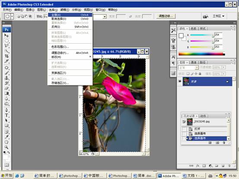Toggle lock transparent pixels in Layers panel
This screenshot has height=179, width=239.
(188, 74)
